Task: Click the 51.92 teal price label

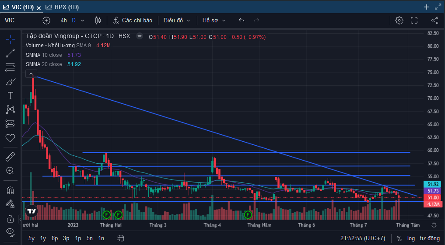Action: coord(432,184)
